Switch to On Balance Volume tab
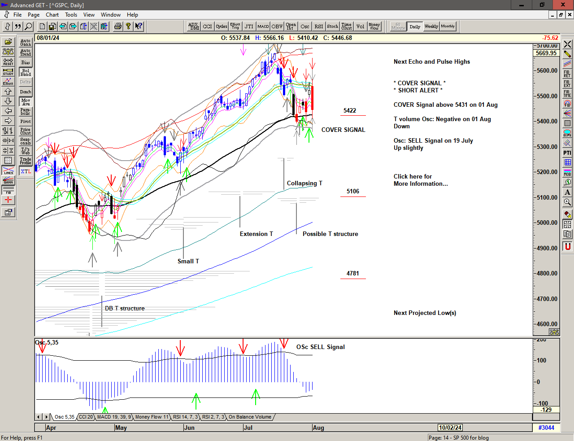 tap(250, 417)
